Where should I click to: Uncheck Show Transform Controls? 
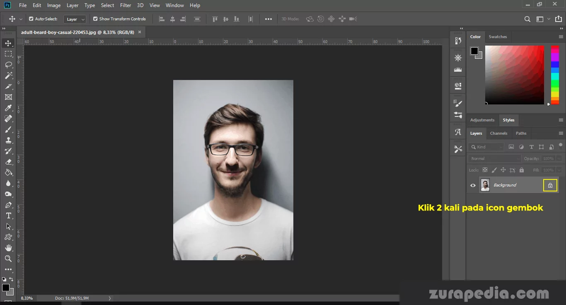click(x=95, y=19)
